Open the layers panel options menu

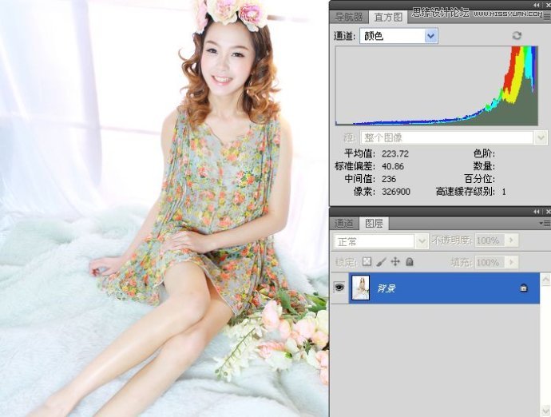click(545, 223)
